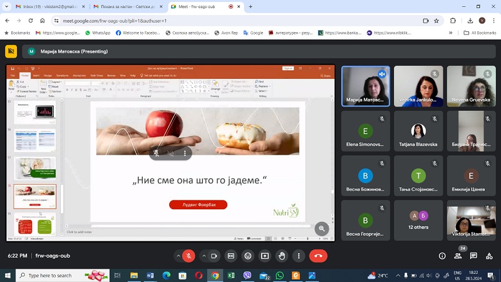Click the present screen button

tap(265, 256)
